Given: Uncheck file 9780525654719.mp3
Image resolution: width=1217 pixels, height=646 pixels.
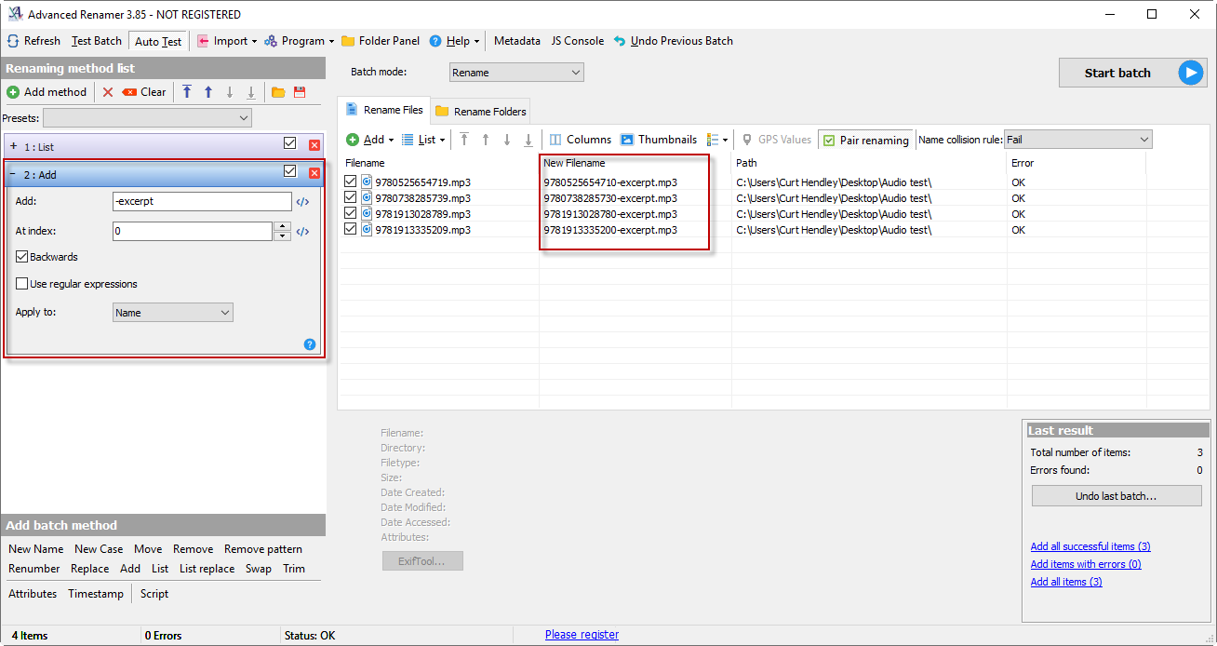Looking at the screenshot, I should [350, 182].
